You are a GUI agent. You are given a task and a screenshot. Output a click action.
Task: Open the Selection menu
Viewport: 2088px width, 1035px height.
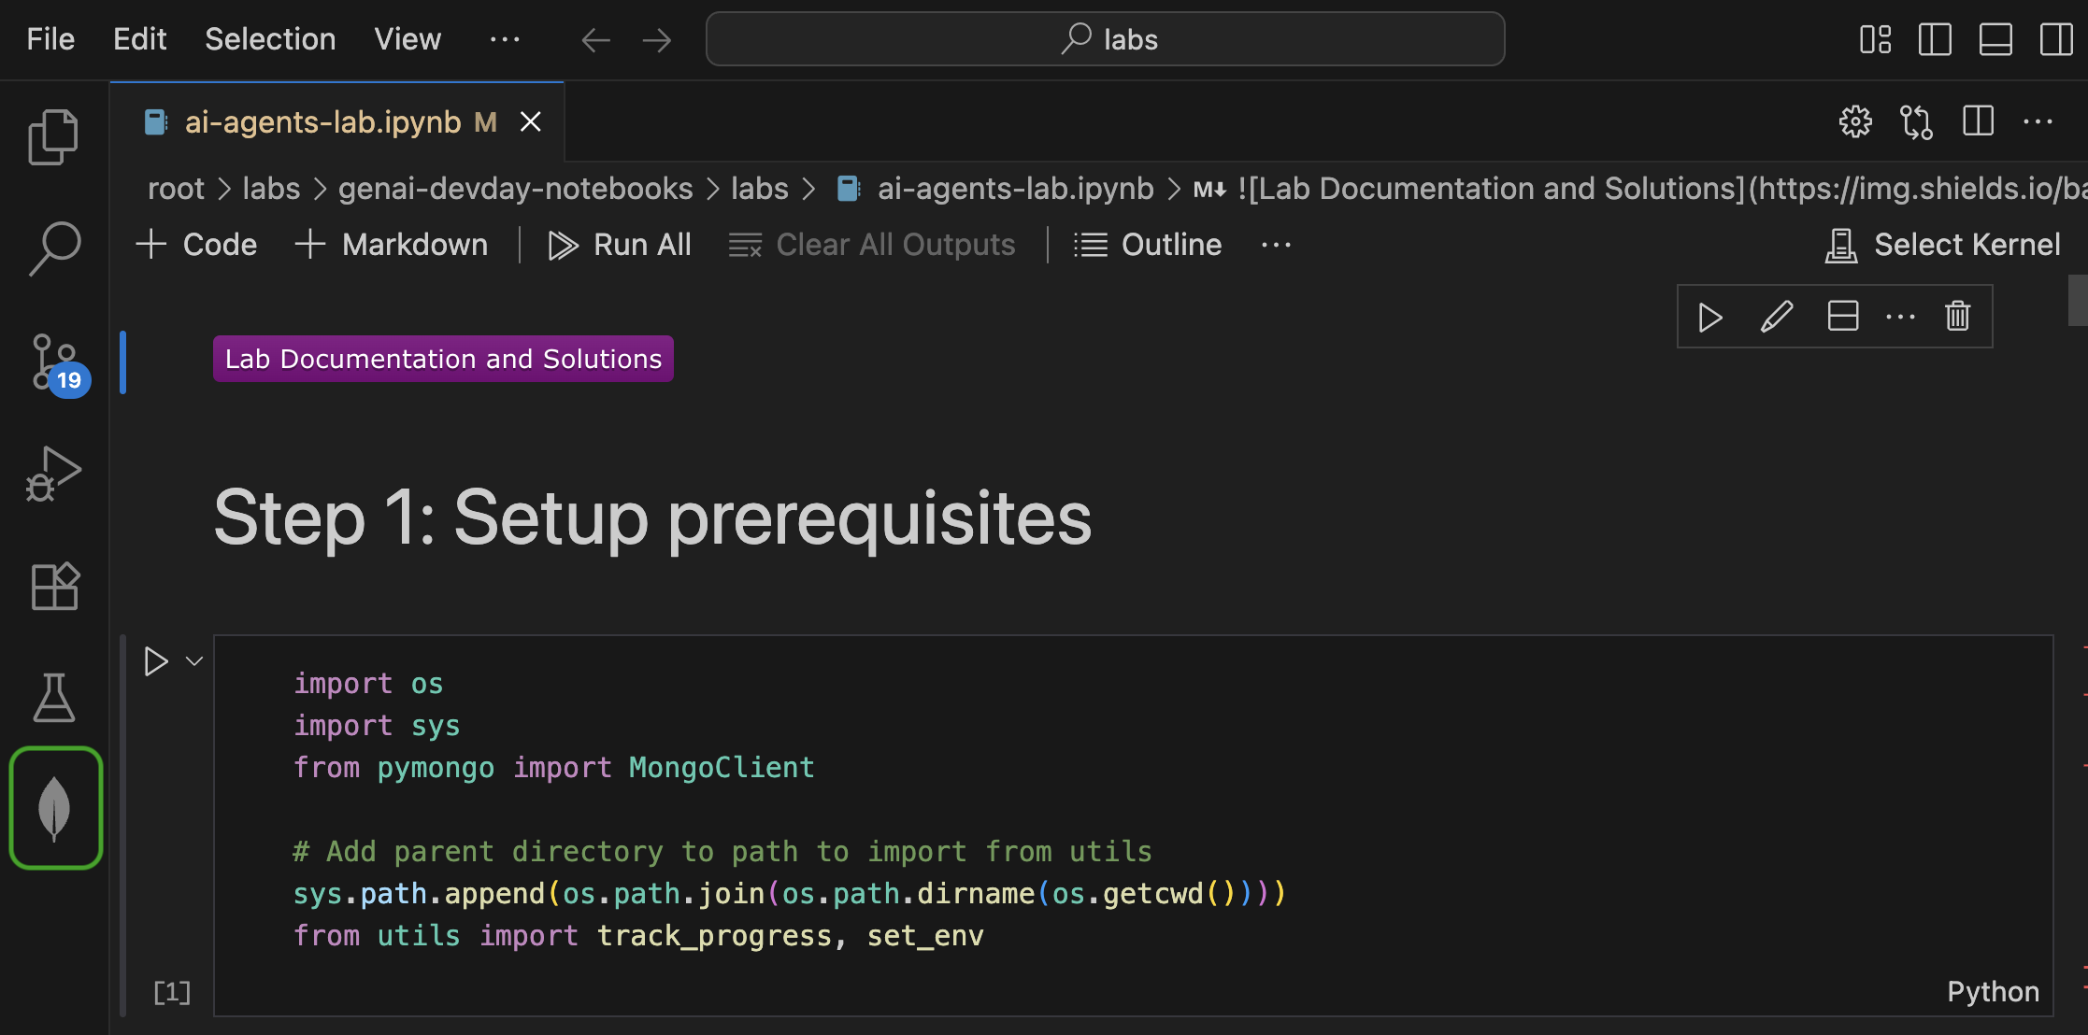(x=270, y=39)
